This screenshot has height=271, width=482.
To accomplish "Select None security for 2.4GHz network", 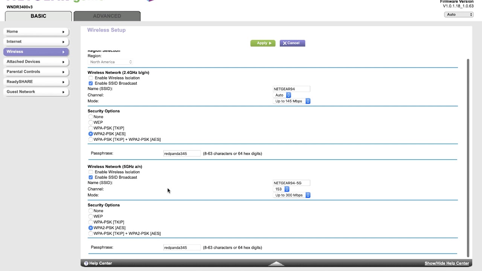I will pyautogui.click(x=91, y=117).
